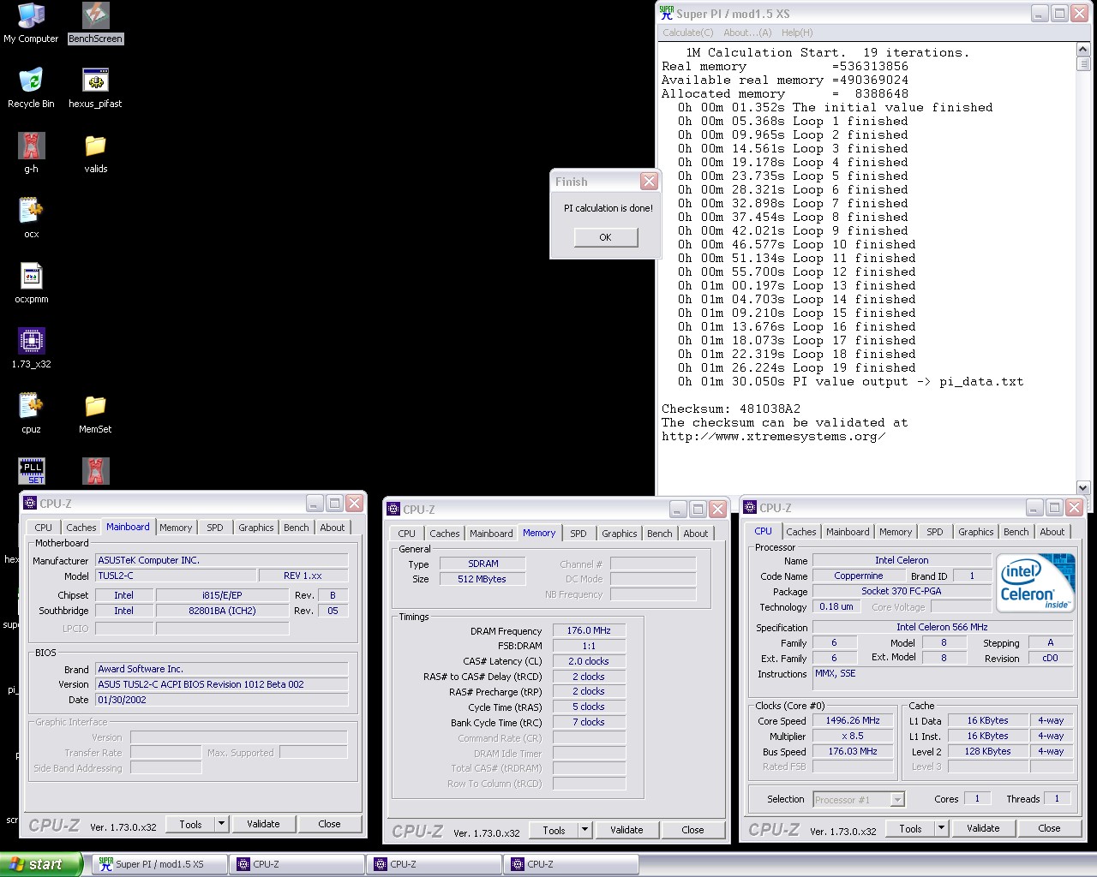Open SPD tab in Mainboard window
Image resolution: width=1097 pixels, height=877 pixels.
215,528
